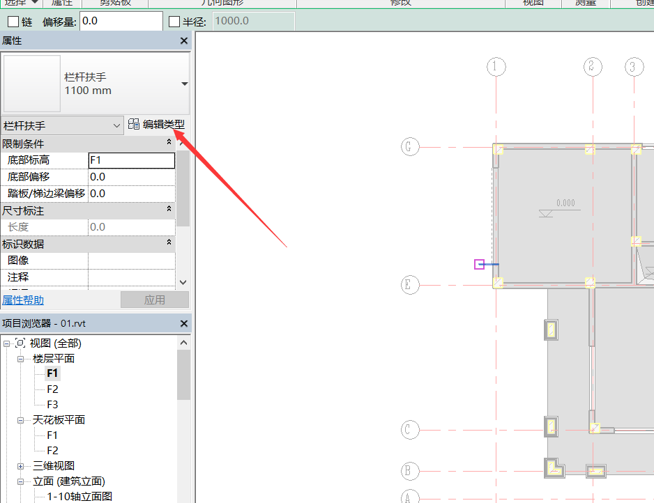Viewport: 654px width, 503px height.
Task: Open the 属性帮助 properties help link
Action: click(x=23, y=300)
